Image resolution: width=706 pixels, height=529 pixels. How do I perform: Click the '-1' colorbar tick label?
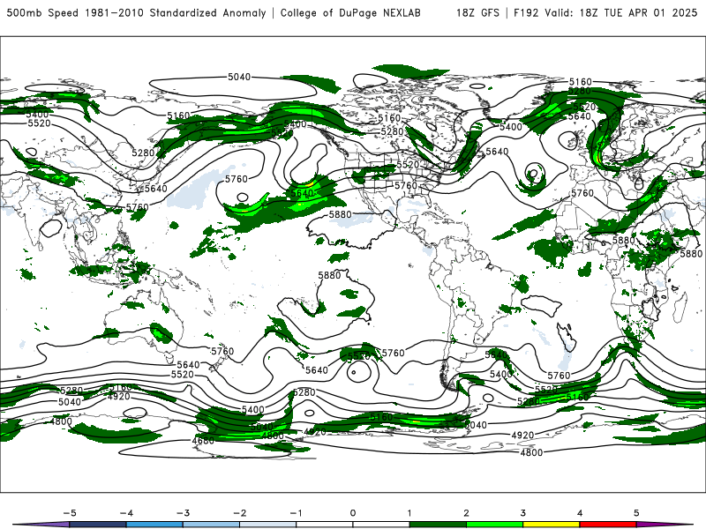[x=296, y=513]
